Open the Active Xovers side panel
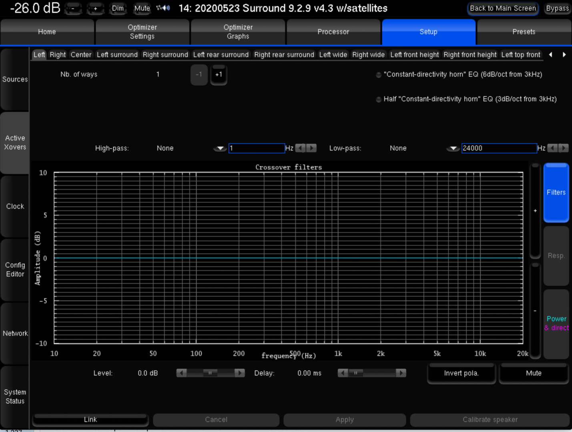 point(15,143)
